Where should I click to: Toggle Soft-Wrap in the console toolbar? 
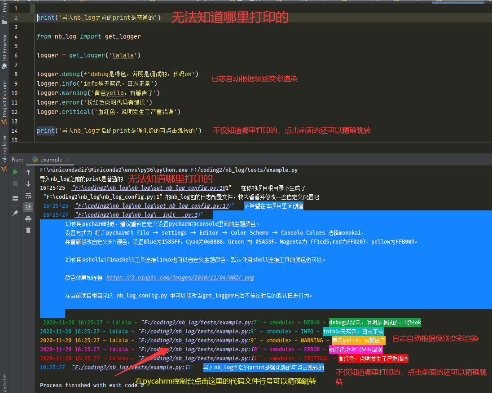tap(28, 196)
